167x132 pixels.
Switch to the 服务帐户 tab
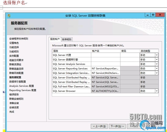pos(55,39)
